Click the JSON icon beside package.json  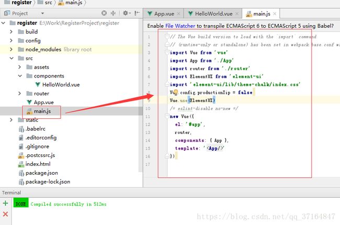point(21,173)
